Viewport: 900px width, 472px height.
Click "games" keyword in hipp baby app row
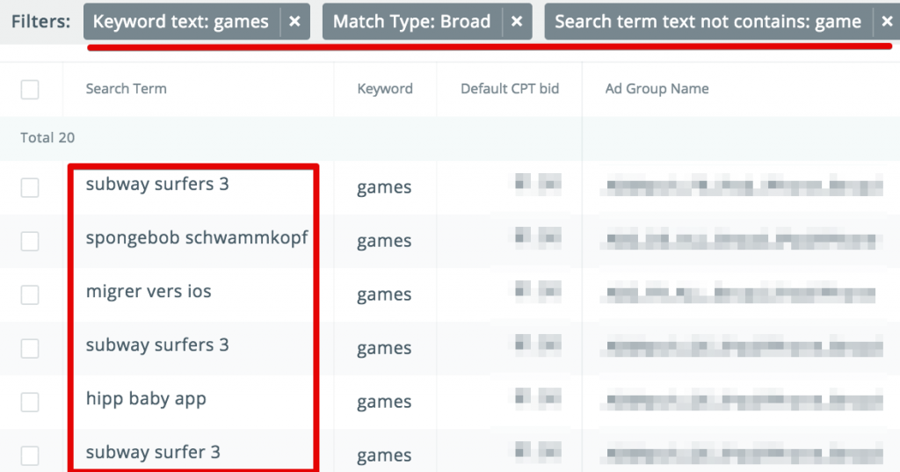click(x=384, y=402)
